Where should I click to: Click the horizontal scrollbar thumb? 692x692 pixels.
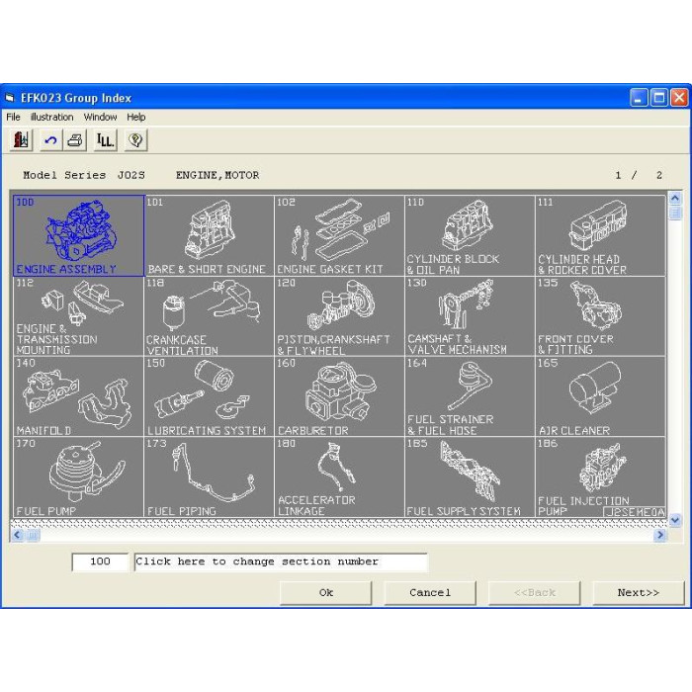(33, 535)
